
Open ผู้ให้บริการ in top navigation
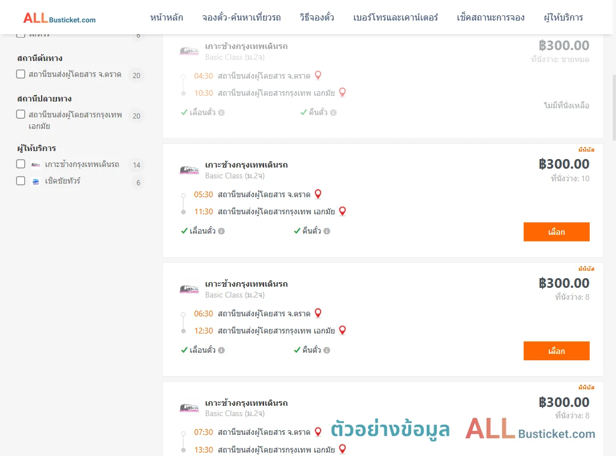pos(564,17)
